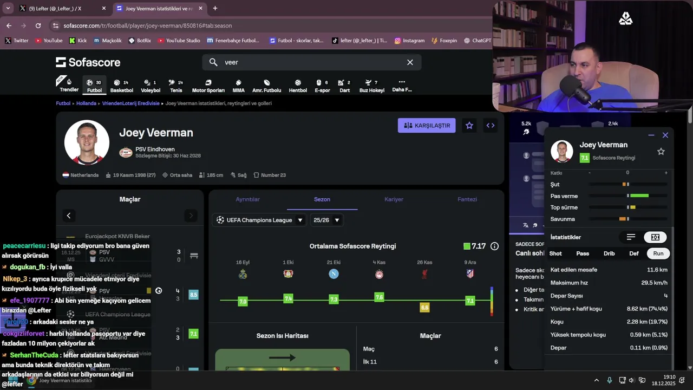Open the 25/26 season dropdown
The image size is (693, 390).
pos(327,220)
